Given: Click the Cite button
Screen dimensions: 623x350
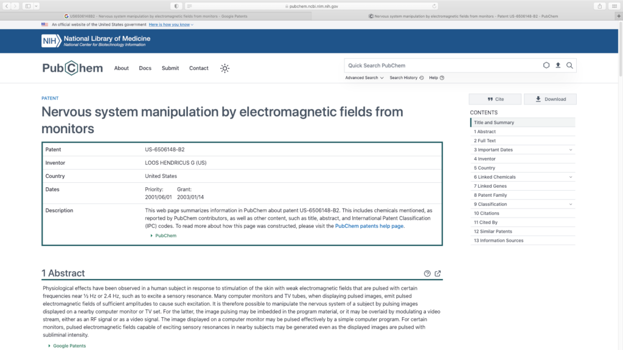Looking at the screenshot, I should [x=495, y=99].
